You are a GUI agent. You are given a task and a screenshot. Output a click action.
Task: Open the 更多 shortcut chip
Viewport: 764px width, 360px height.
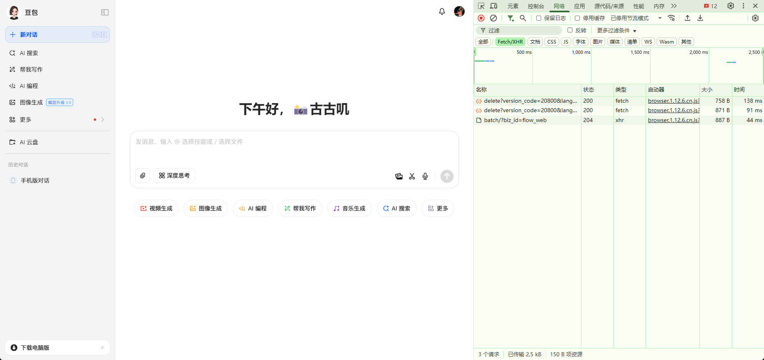(438, 208)
